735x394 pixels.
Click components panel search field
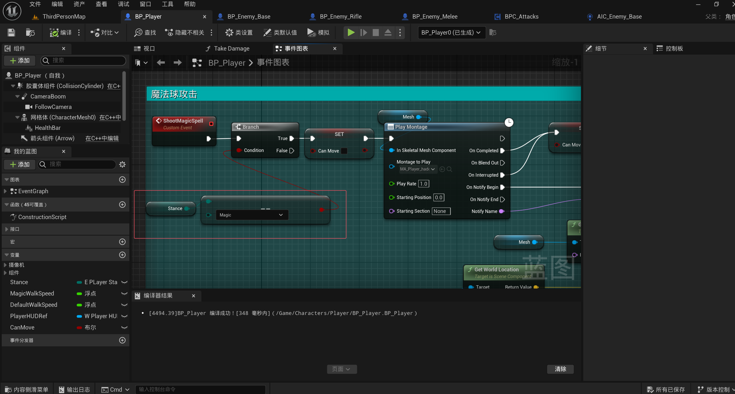[x=83, y=60]
